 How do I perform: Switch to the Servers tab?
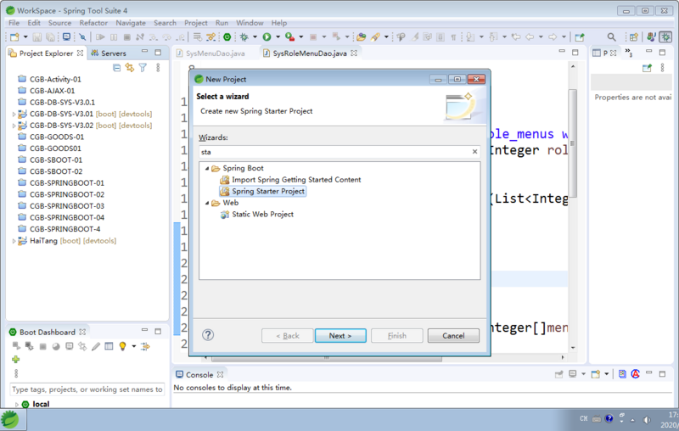(109, 53)
